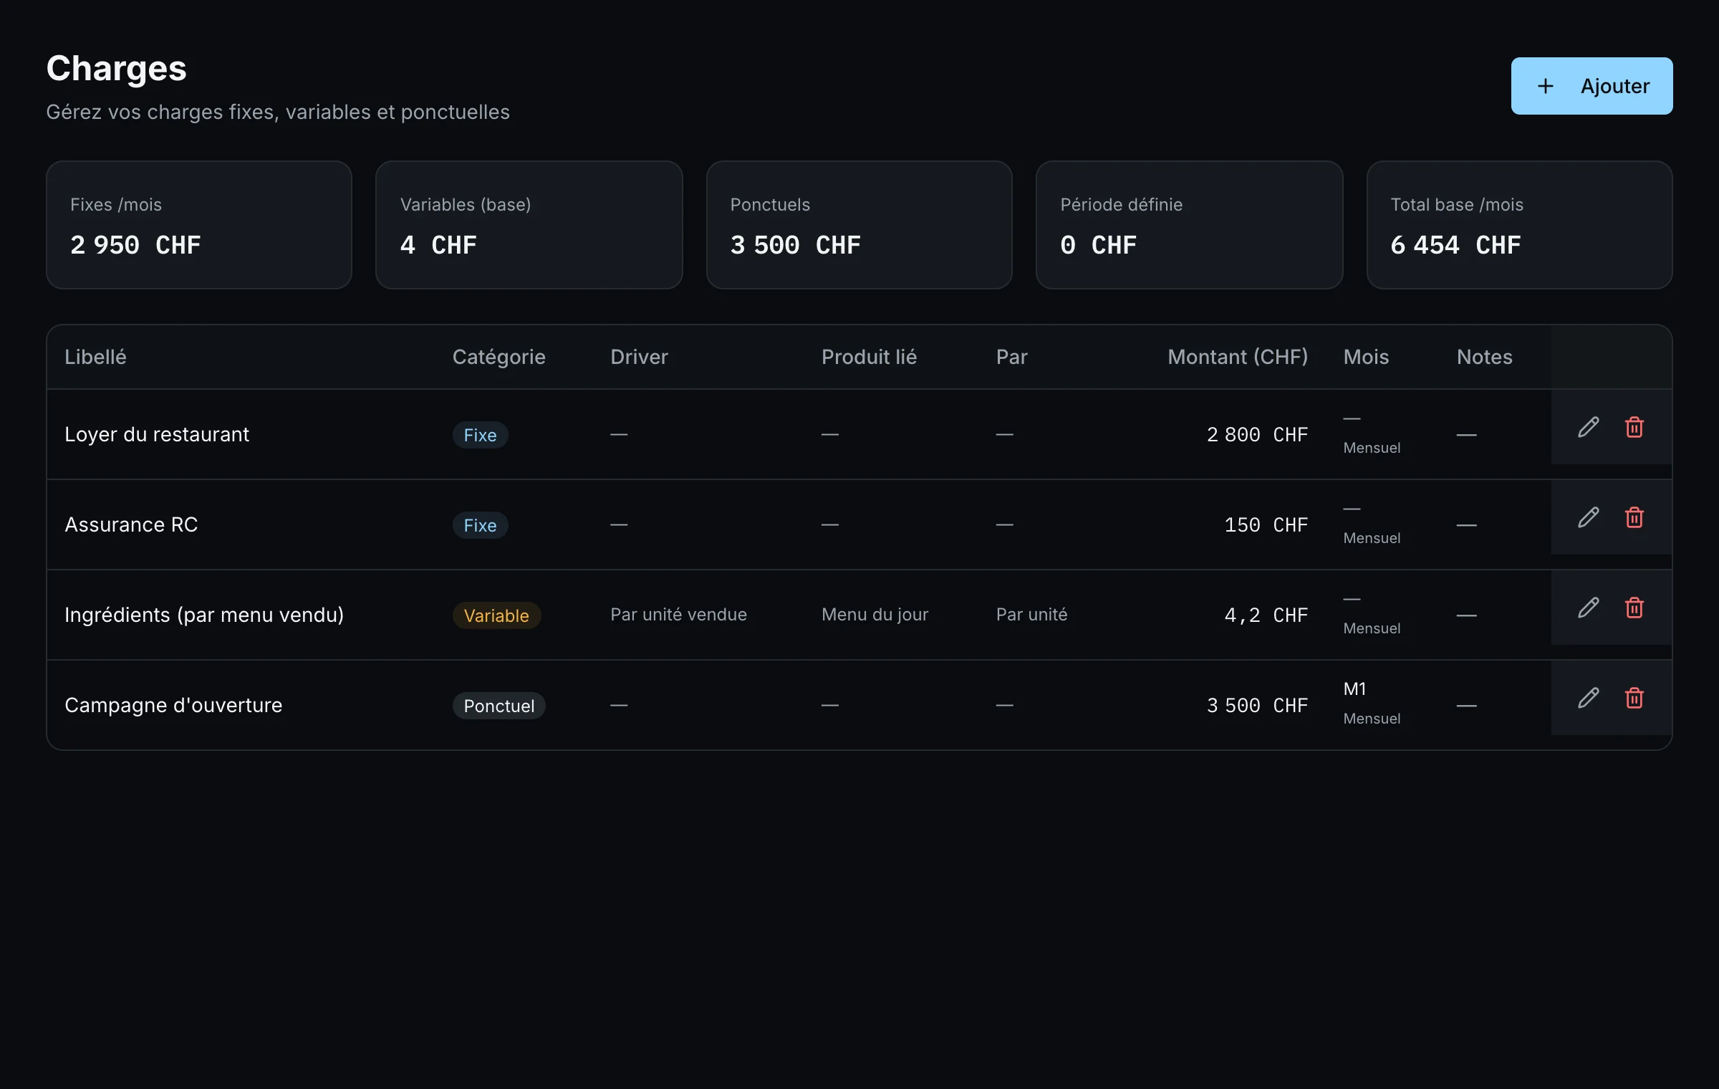Edit the Ingrédients (par menu vendu) row
This screenshot has height=1089, width=1719.
tap(1588, 608)
